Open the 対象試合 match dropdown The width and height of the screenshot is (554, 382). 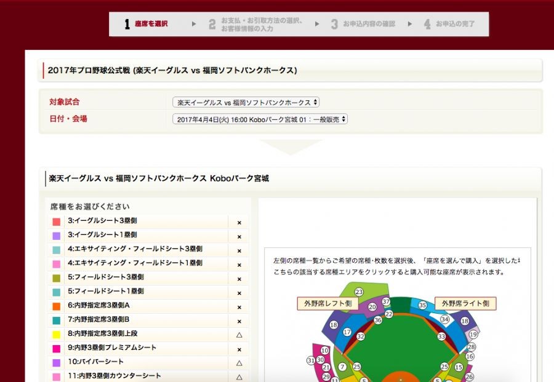click(x=246, y=102)
